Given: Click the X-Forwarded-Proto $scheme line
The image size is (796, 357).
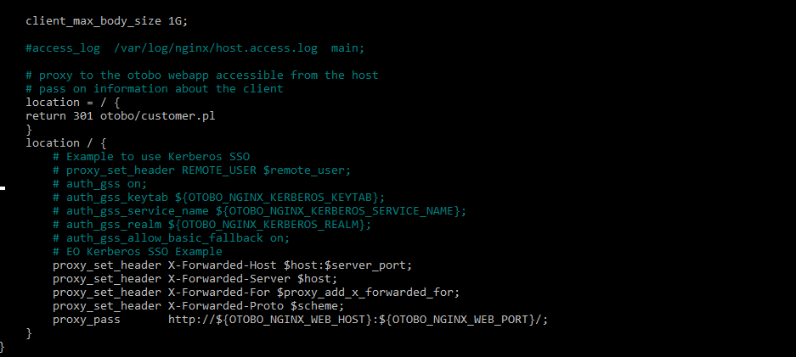Looking at the screenshot, I should click(198, 305).
